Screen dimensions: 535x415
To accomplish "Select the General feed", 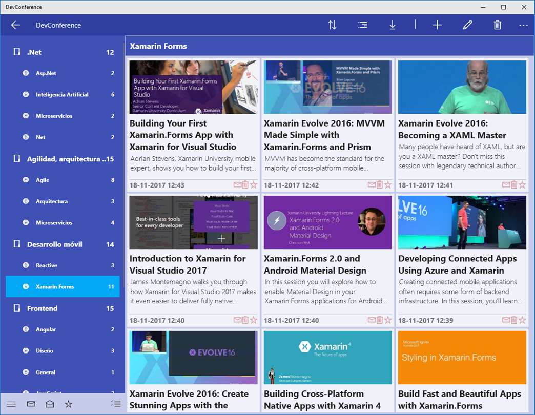I will (63, 372).
